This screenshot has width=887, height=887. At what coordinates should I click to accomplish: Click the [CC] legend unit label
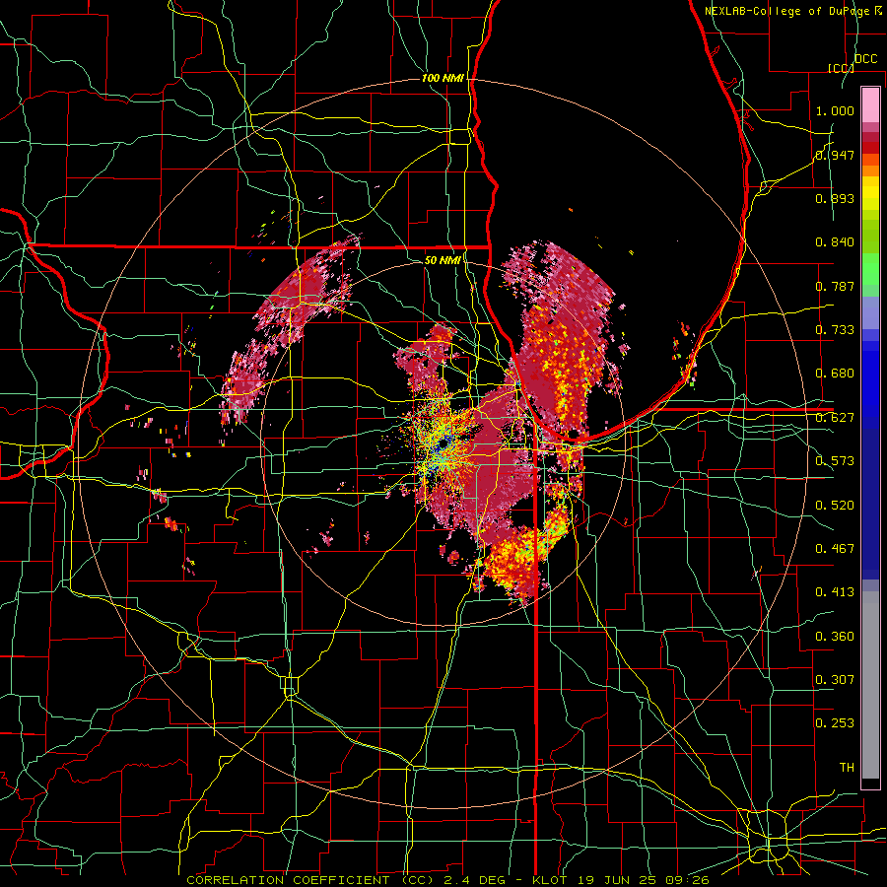841,68
